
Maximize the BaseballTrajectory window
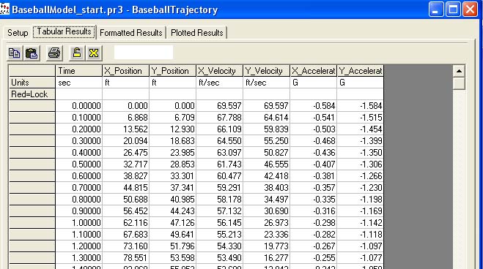click(x=453, y=10)
